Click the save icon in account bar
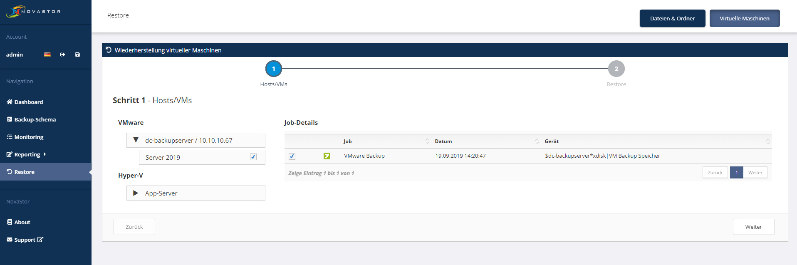Image resolution: width=797 pixels, height=265 pixels. (x=77, y=54)
